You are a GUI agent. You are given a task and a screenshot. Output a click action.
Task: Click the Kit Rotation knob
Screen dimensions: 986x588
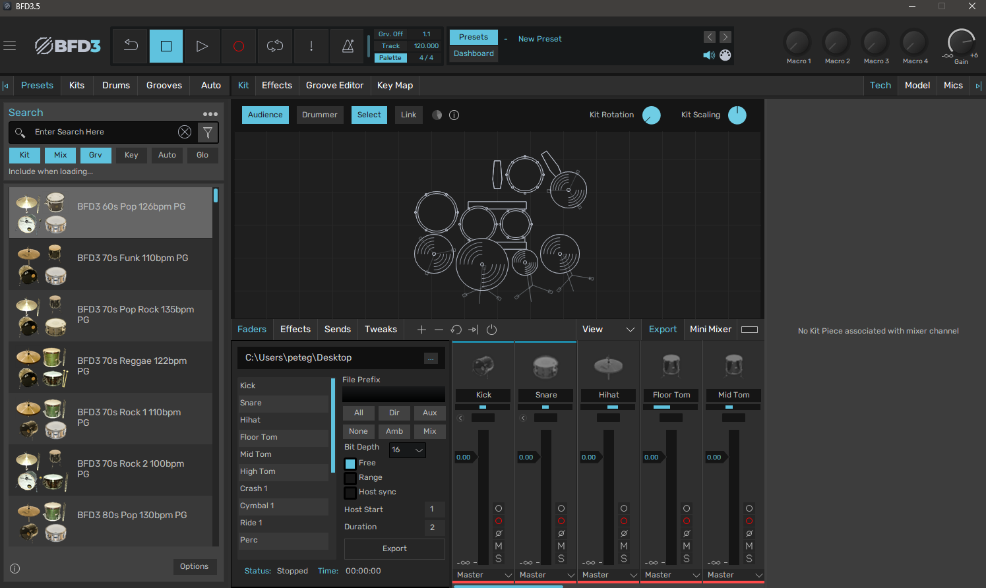click(x=651, y=115)
